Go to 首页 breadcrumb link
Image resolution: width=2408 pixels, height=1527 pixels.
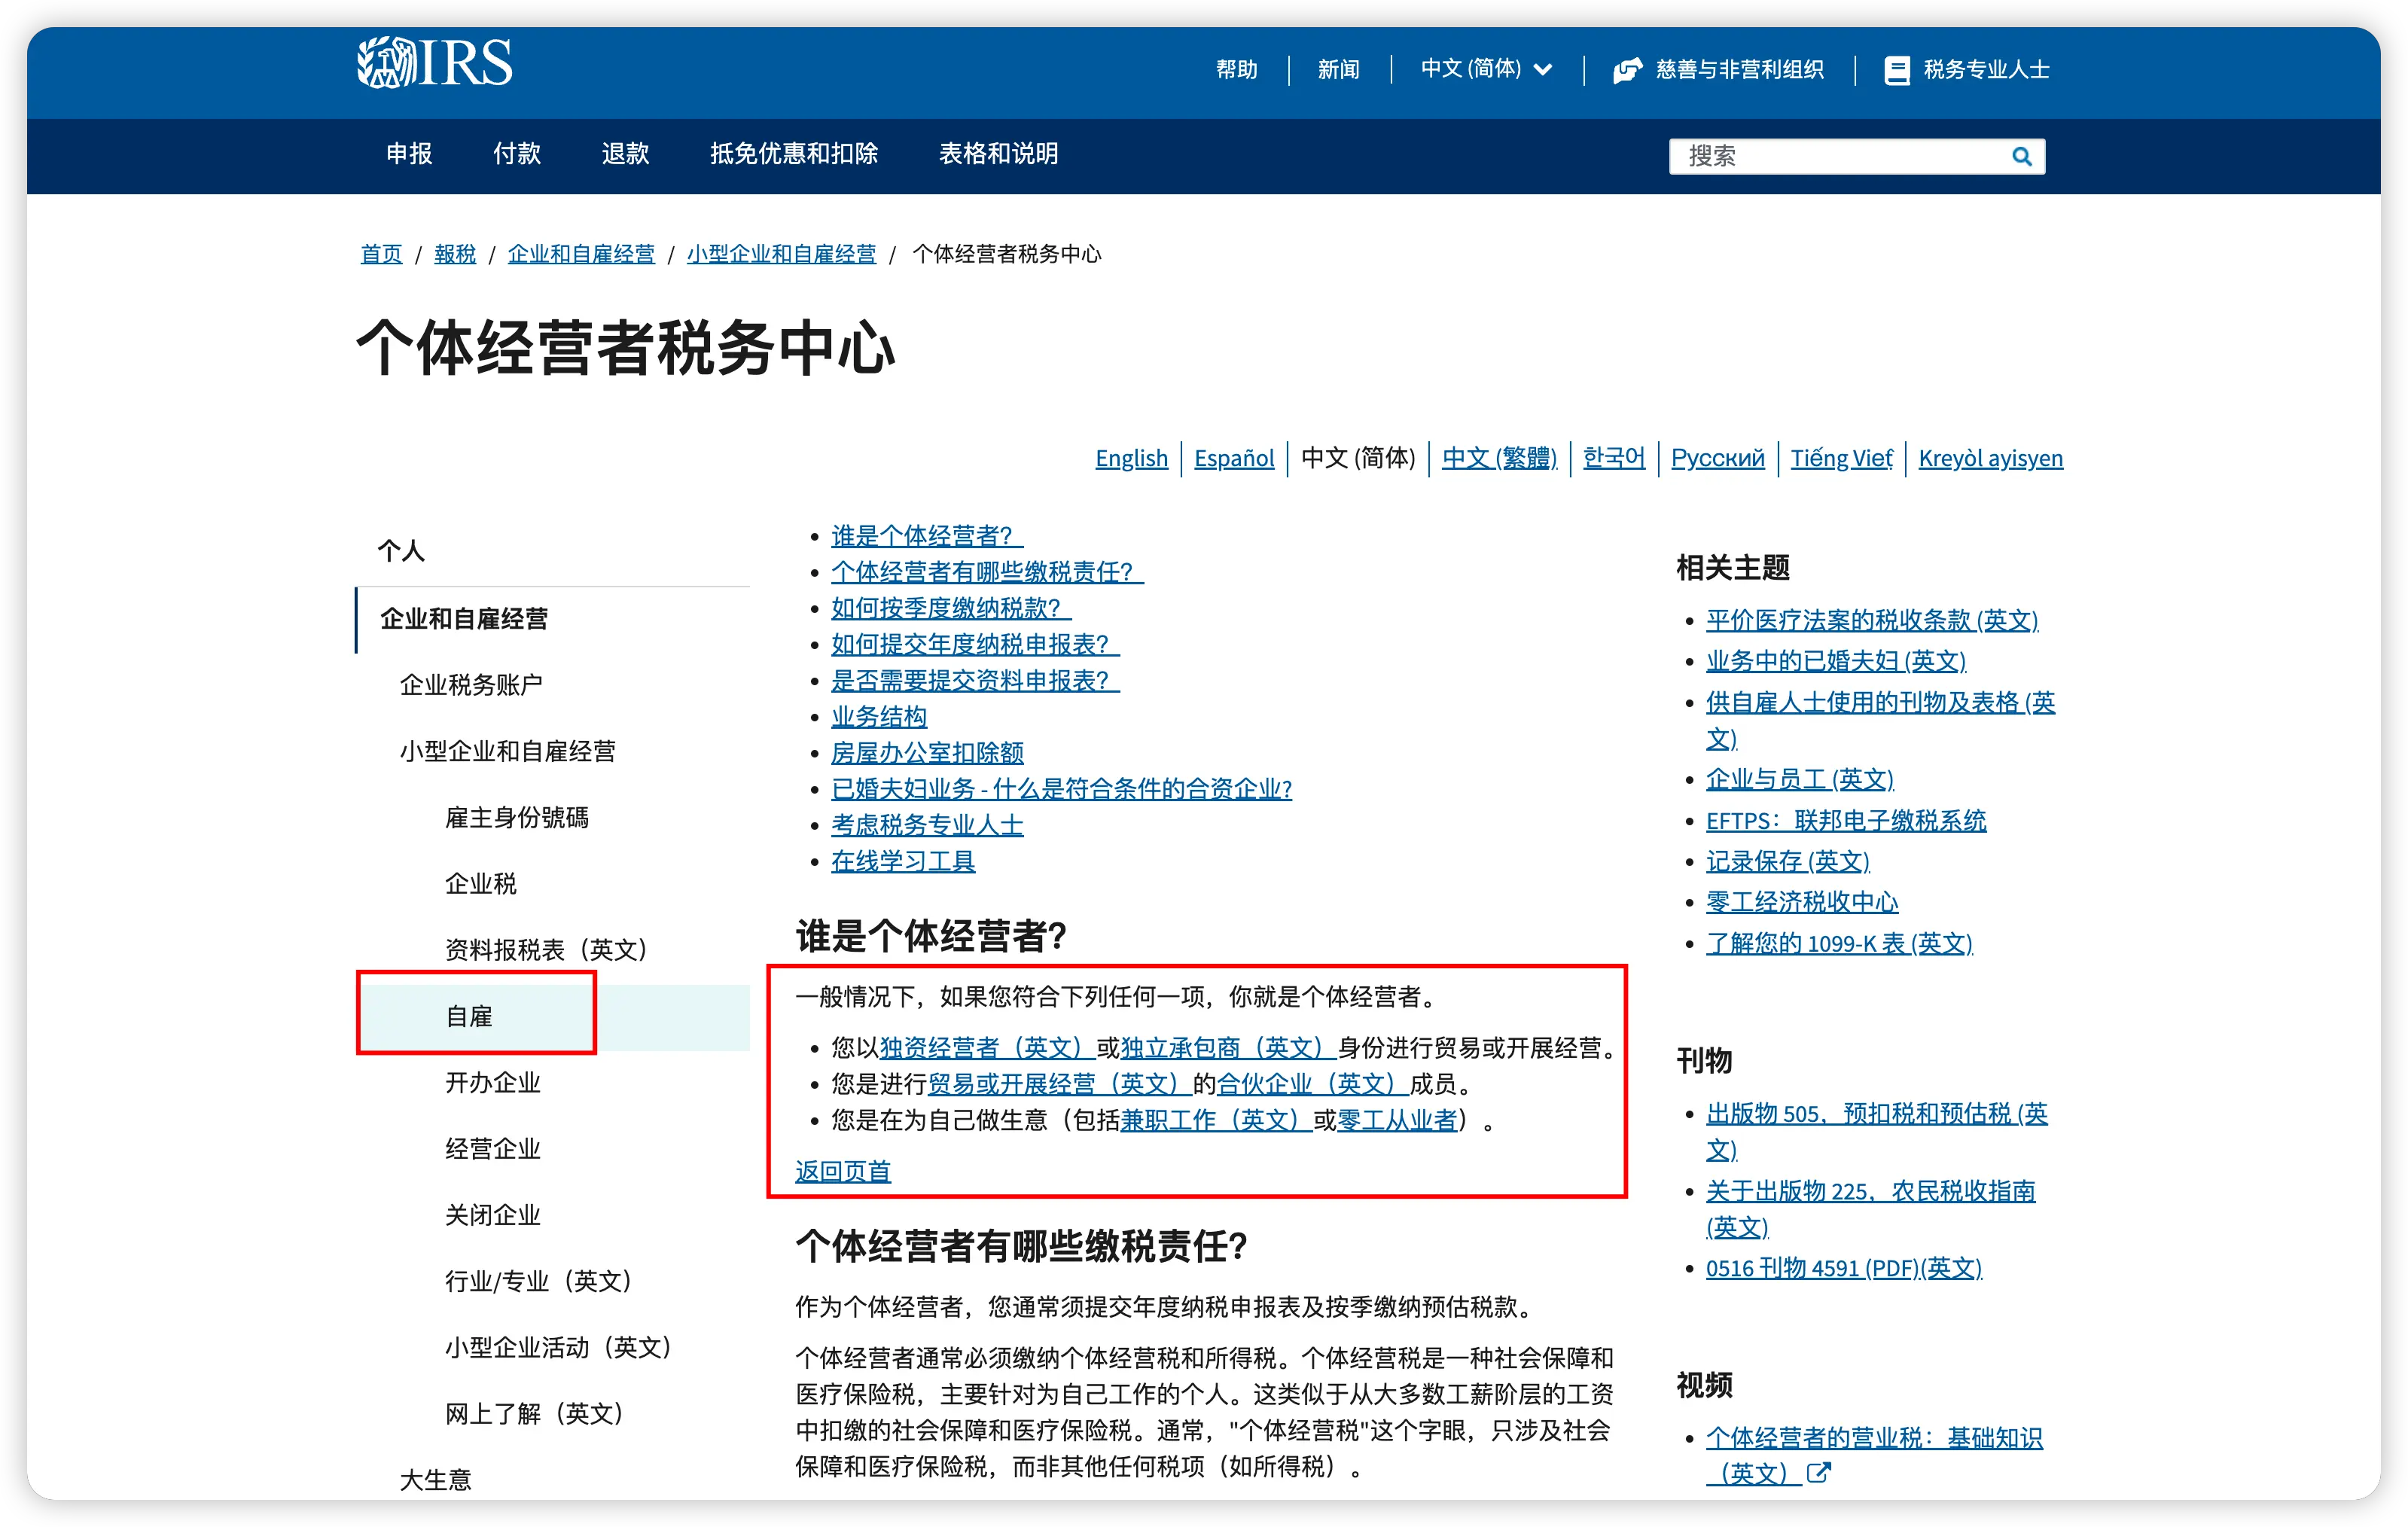pos(380,254)
